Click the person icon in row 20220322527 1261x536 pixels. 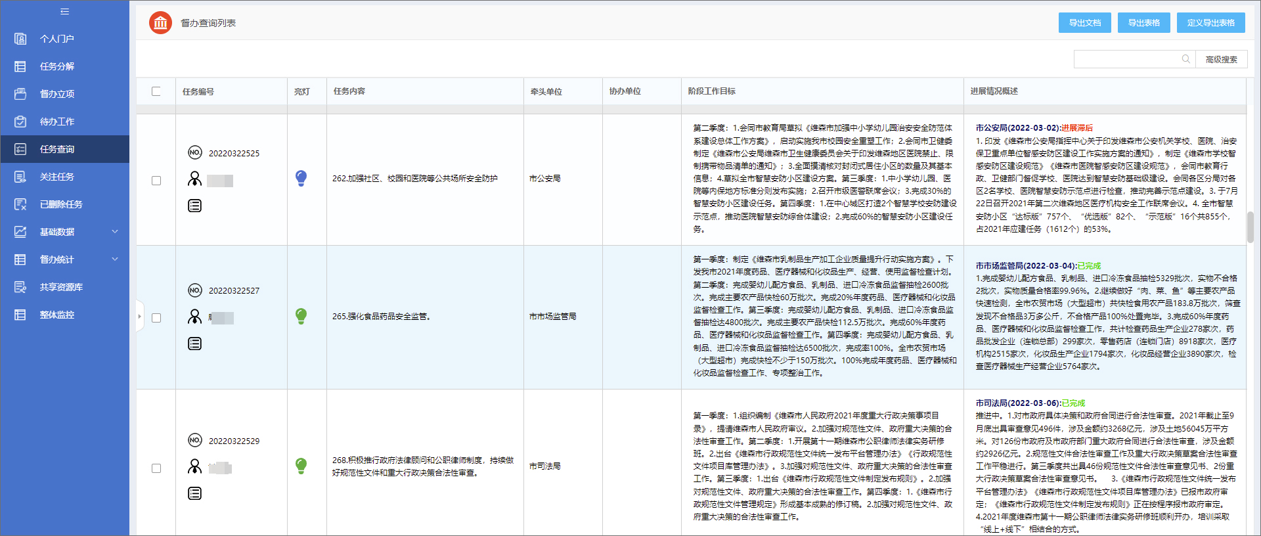pyautogui.click(x=194, y=317)
